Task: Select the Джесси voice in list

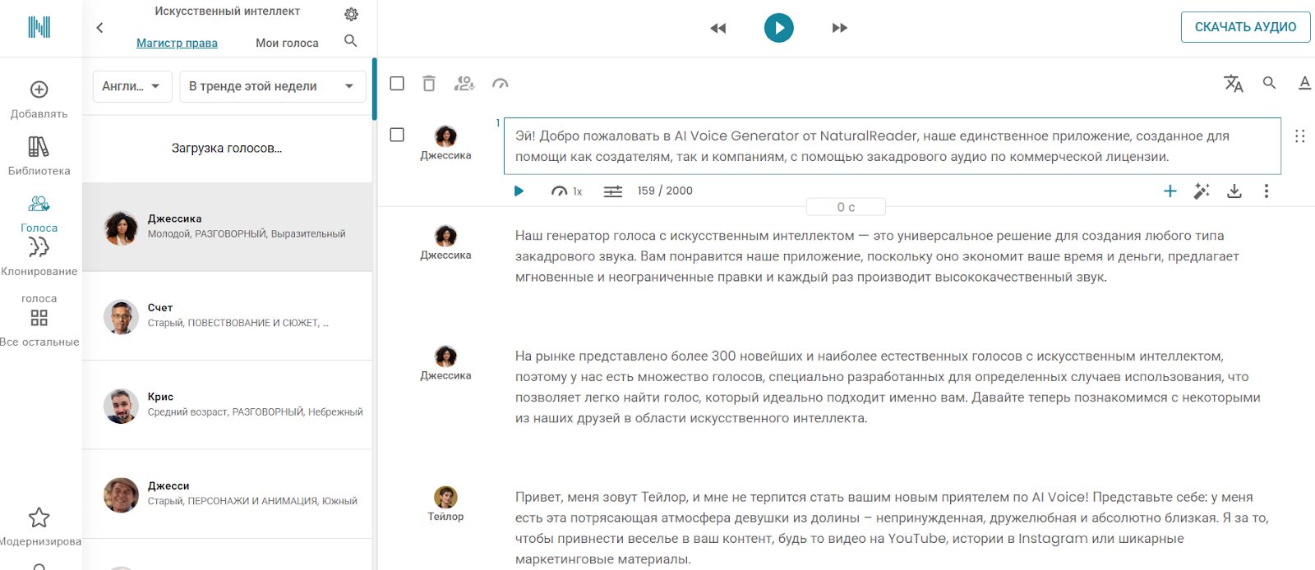Action: pyautogui.click(x=228, y=494)
